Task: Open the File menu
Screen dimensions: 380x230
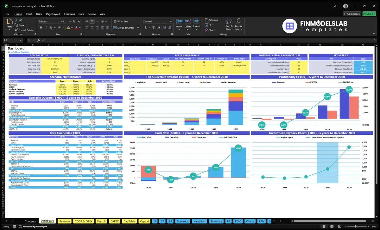Action: (x=7, y=14)
